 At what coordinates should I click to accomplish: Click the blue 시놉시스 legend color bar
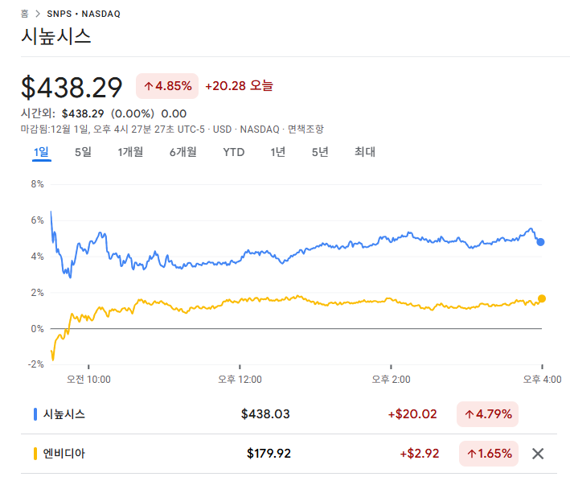click(35, 414)
